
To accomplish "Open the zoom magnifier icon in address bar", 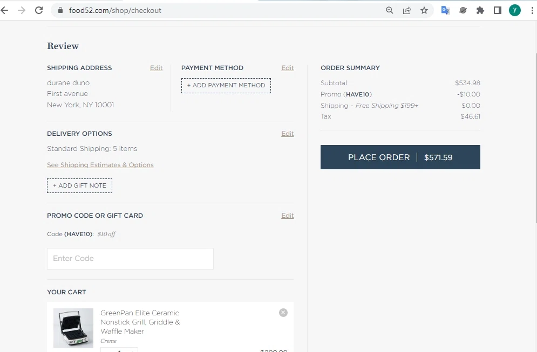I will (x=390, y=10).
